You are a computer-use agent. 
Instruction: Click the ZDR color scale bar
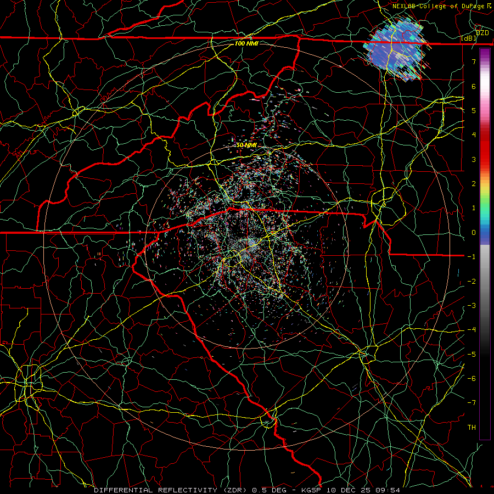coord(485,244)
